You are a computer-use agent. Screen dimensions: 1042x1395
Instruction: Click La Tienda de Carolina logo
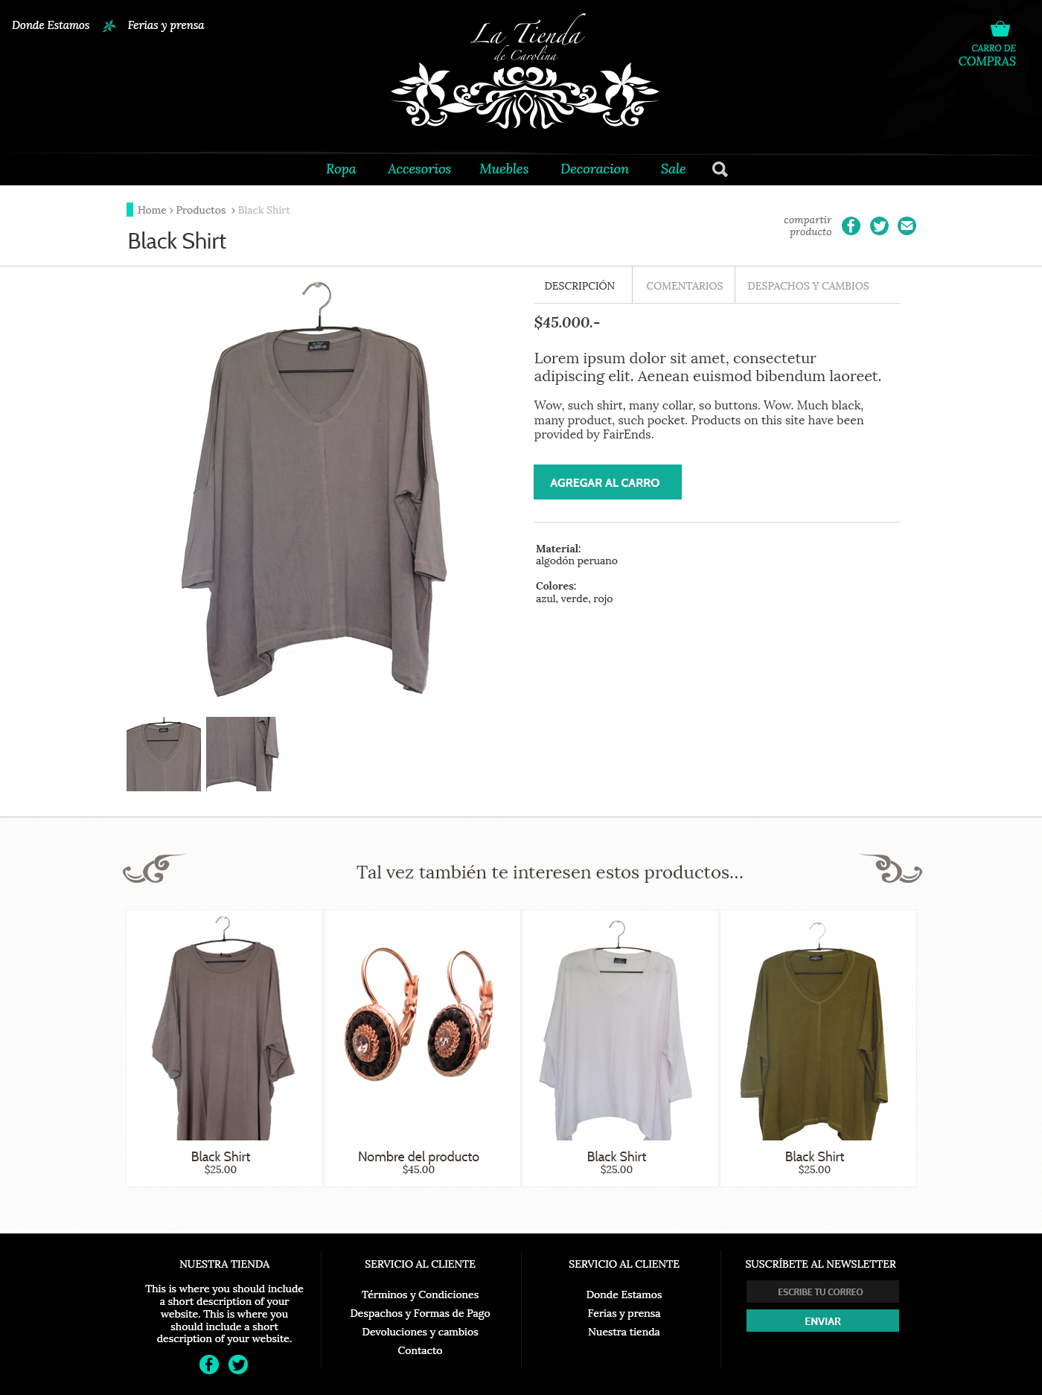pos(525,71)
